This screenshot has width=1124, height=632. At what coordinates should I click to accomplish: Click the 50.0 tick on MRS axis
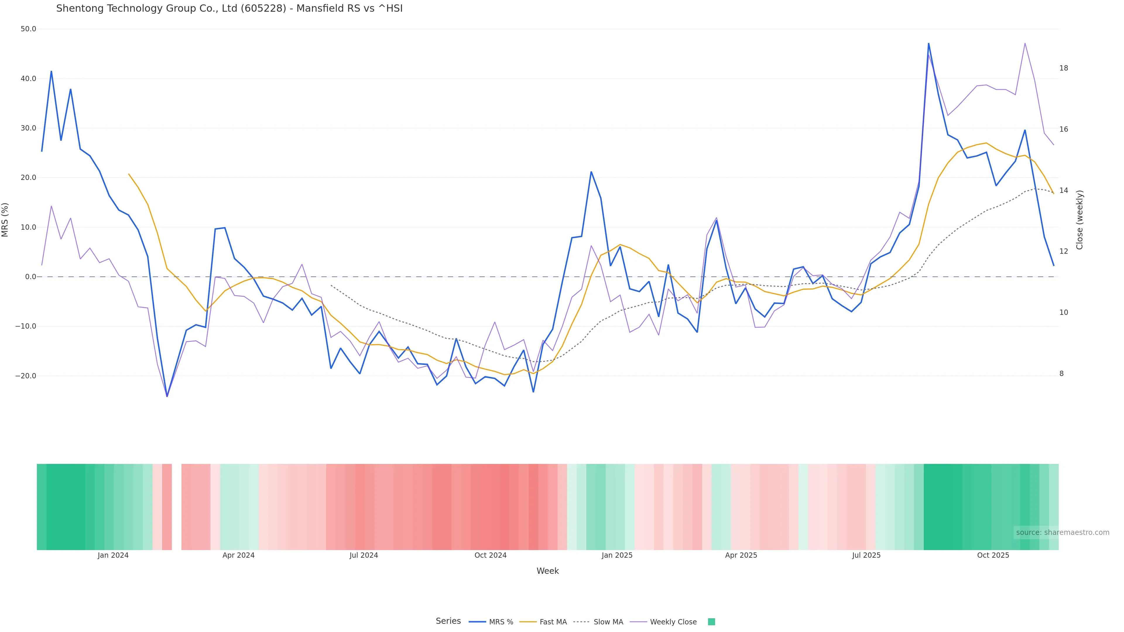tap(28, 29)
